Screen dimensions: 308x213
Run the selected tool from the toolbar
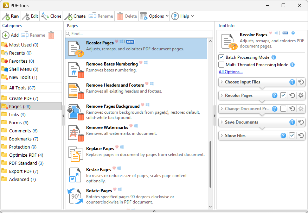click(x=11, y=16)
